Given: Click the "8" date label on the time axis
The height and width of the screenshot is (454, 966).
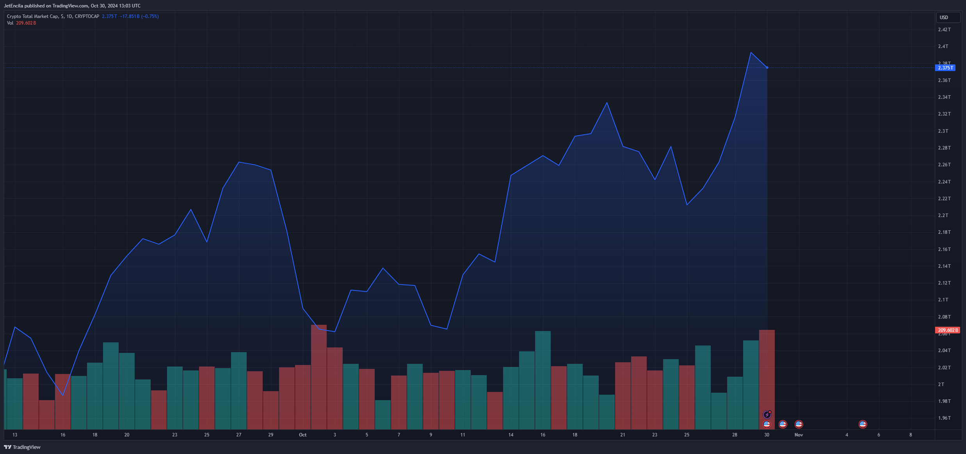Looking at the screenshot, I should coord(911,435).
